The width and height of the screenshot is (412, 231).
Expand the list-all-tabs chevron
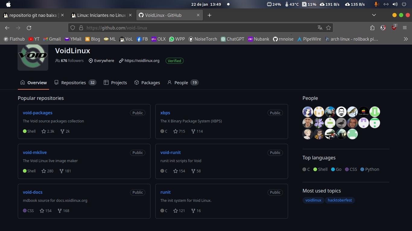374,15
